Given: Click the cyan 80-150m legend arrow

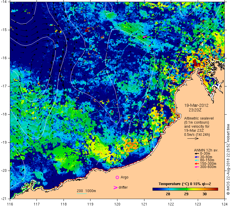Looking at the screenshot, I should coord(197,160).
